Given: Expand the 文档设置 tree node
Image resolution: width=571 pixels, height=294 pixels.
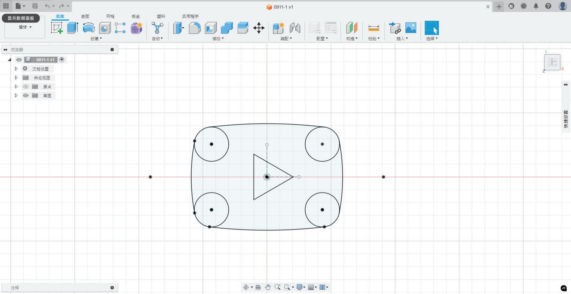Looking at the screenshot, I should 16,69.
